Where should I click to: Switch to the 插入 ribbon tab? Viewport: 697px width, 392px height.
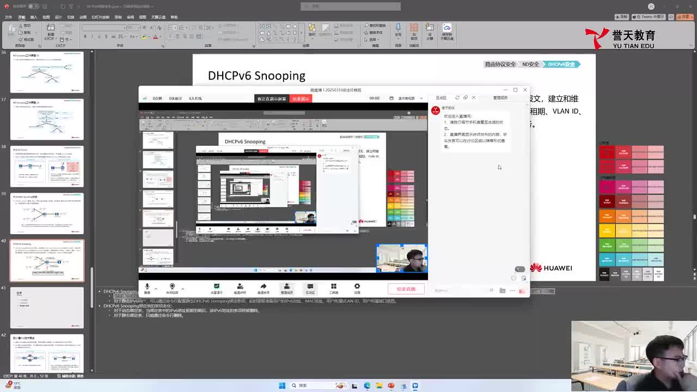pyautogui.click(x=34, y=17)
